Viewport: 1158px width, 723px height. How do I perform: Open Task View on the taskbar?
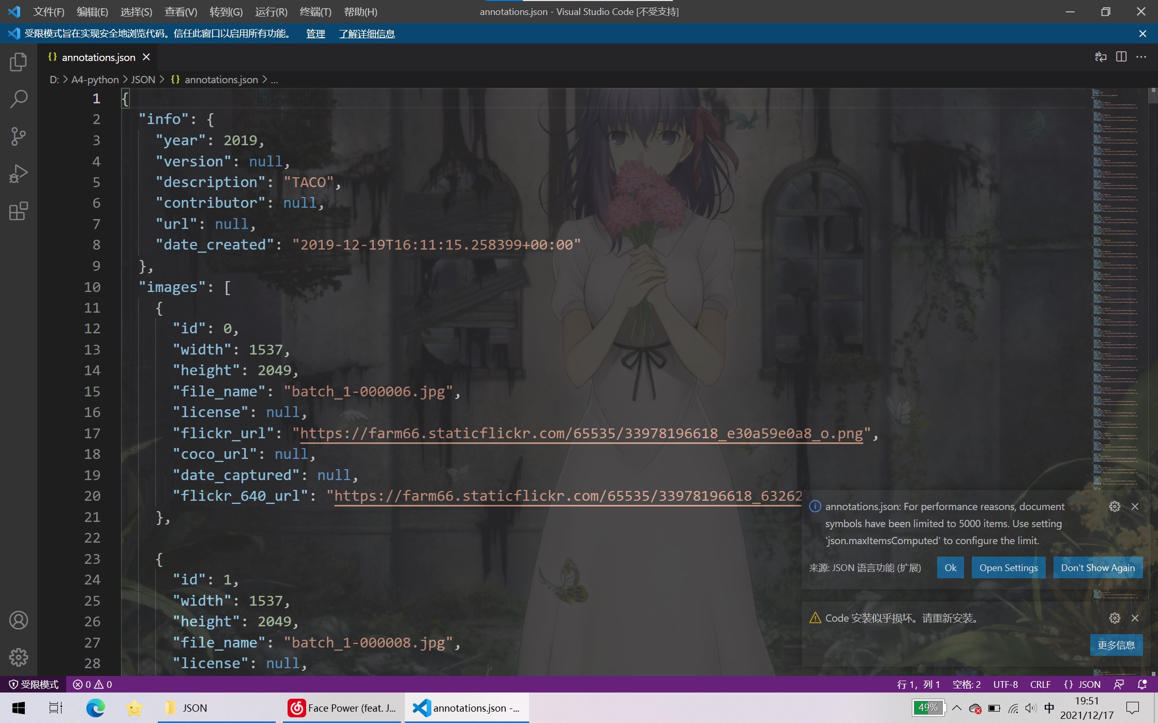pyautogui.click(x=55, y=708)
